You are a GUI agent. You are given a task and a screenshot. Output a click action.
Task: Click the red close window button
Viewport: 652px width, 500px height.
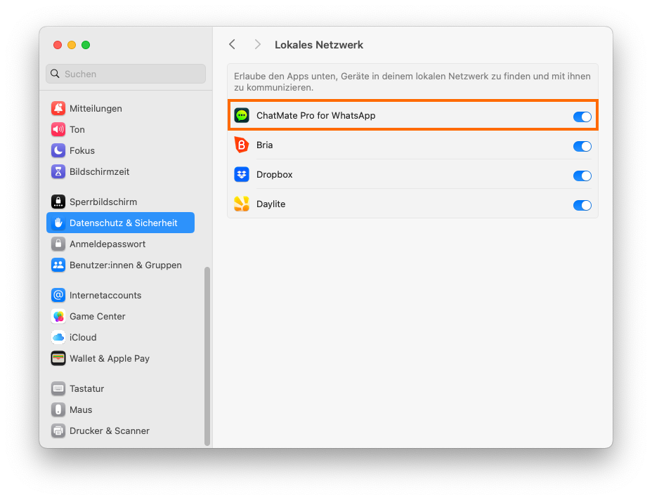(58, 45)
